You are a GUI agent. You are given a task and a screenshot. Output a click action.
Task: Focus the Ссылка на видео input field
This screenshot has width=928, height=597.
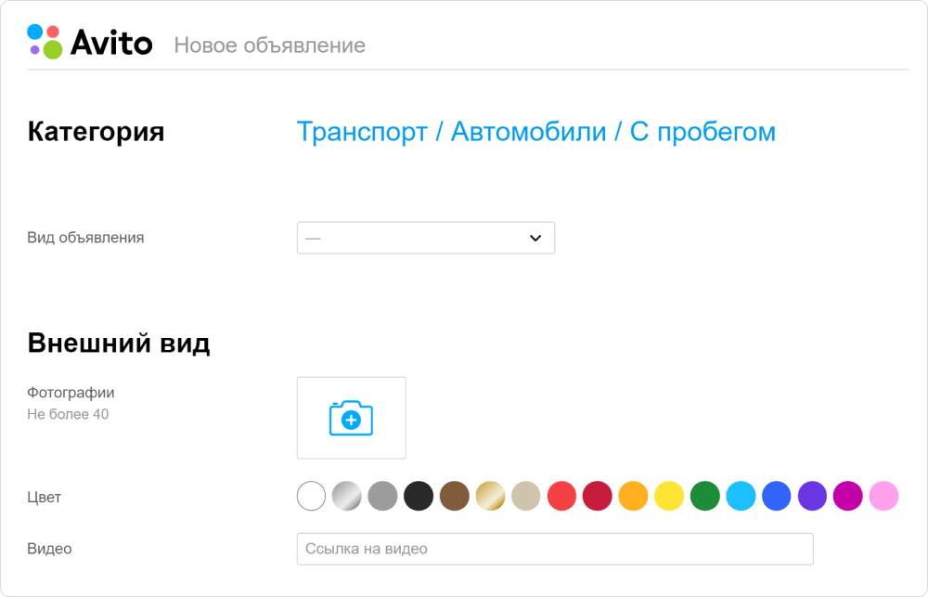coord(555,549)
